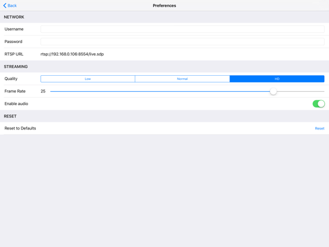Click the Enable audio label

(16, 104)
